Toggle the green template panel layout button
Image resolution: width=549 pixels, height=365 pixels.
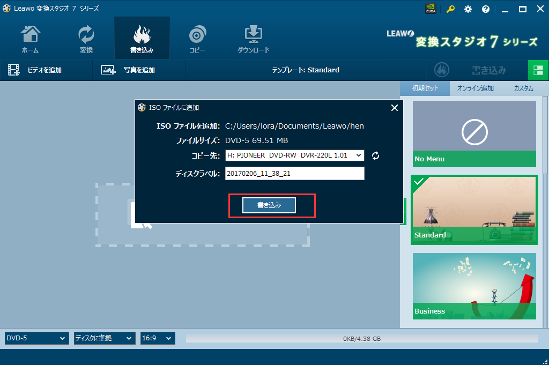click(x=538, y=70)
